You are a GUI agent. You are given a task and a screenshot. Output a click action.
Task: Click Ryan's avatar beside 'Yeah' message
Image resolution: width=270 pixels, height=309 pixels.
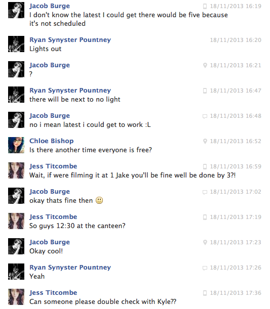[x=16, y=272]
